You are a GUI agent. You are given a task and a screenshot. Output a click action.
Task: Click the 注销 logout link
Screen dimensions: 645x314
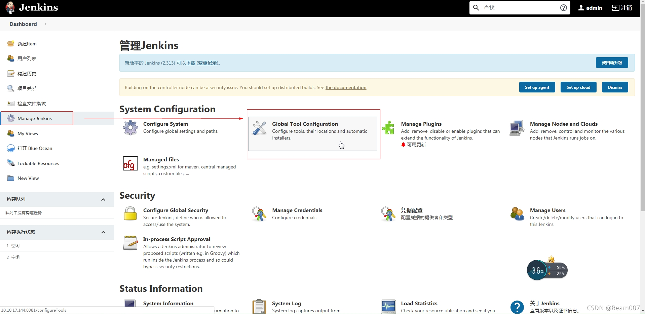point(622,8)
